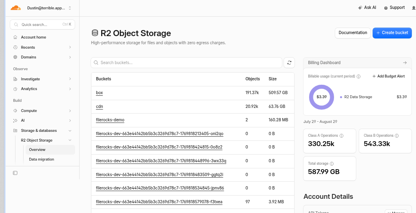Viewport: 416px width, 213px height.
Task: Click the Domains globe icon
Action: (x=15, y=57)
